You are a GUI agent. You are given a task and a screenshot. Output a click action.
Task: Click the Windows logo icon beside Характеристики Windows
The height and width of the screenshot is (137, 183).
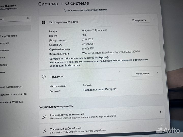43,22
